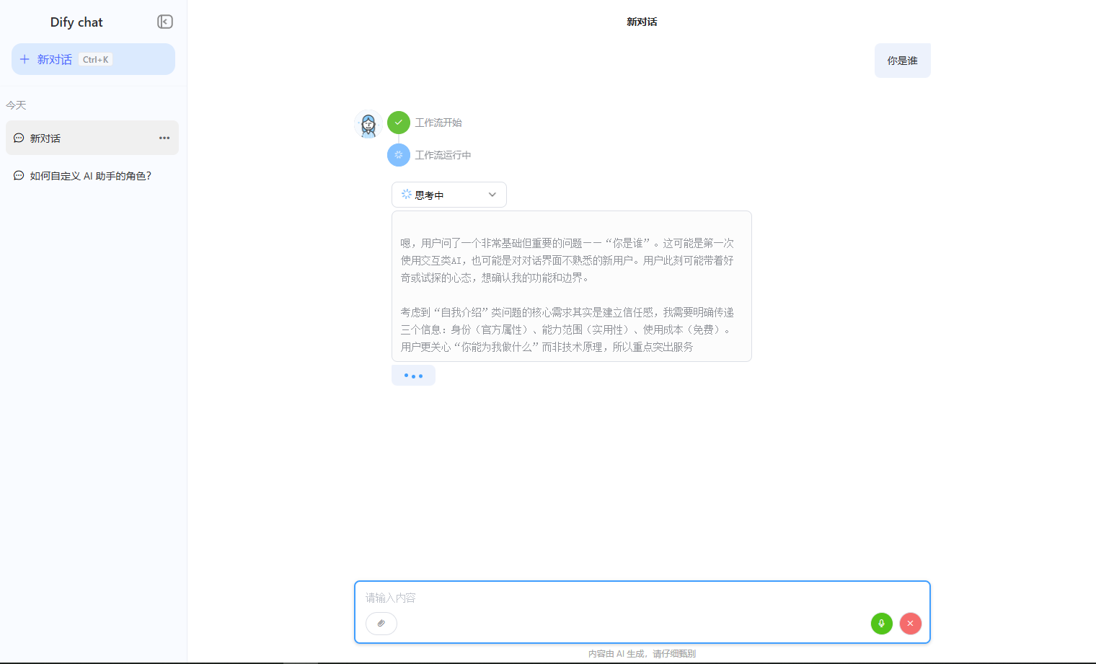Click the 新对话 header title at top
The height and width of the screenshot is (664, 1096).
coord(642,22)
